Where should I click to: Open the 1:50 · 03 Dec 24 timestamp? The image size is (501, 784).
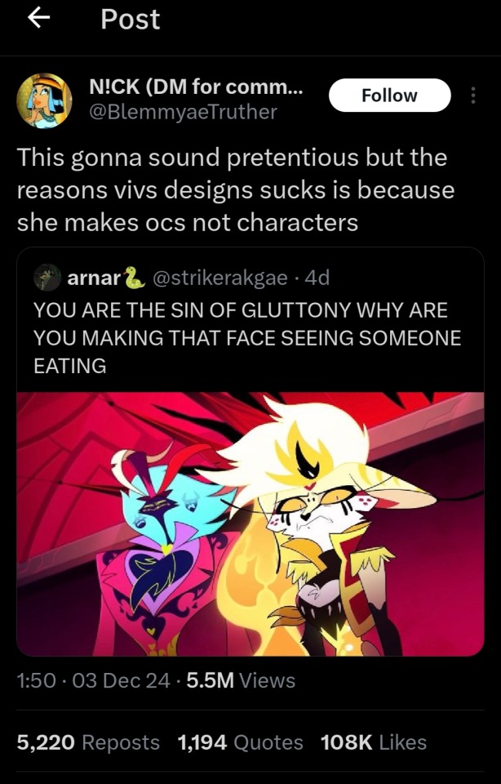pos(93,680)
